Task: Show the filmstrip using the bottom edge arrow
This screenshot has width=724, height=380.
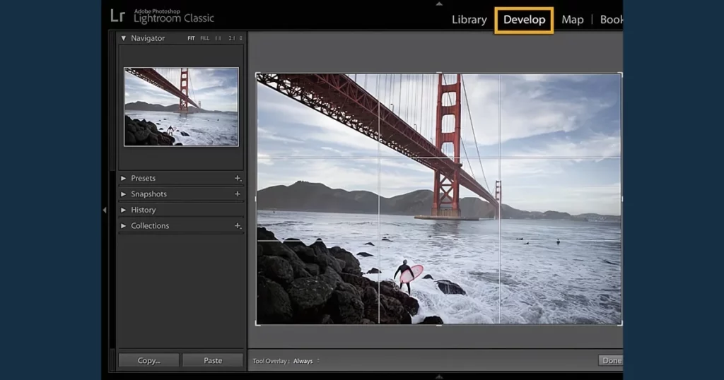Action: (x=439, y=376)
